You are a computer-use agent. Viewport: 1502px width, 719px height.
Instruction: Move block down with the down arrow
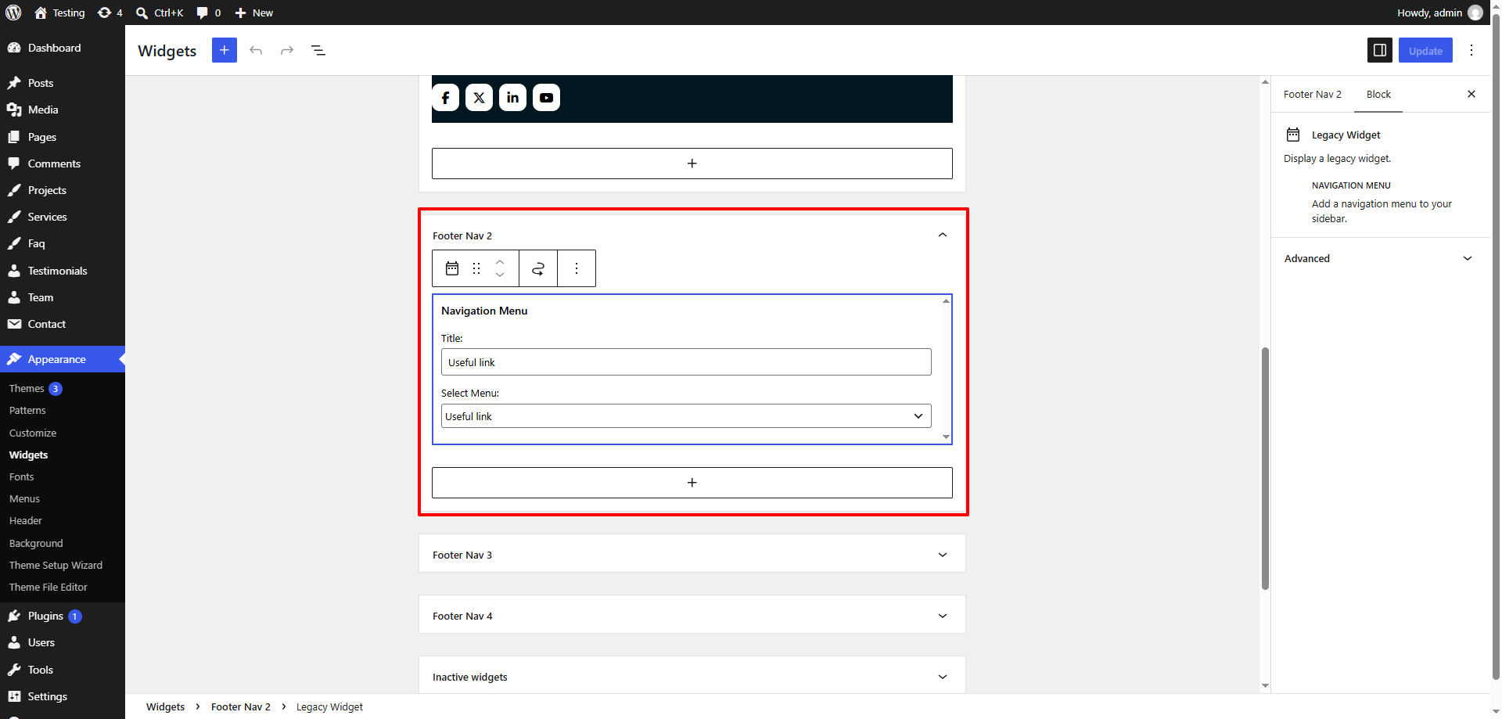click(x=500, y=275)
